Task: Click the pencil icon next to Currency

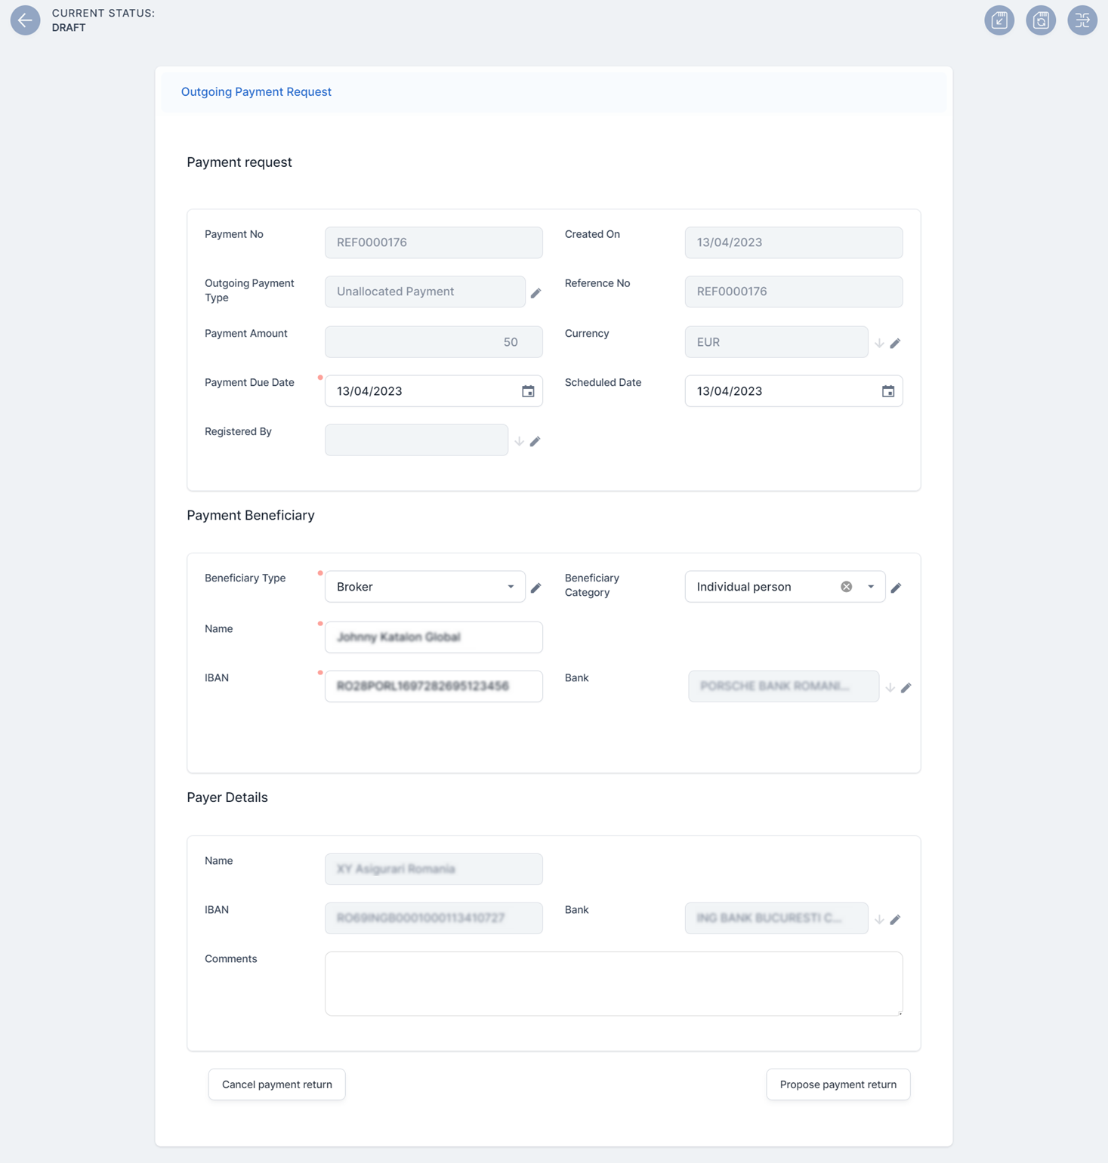Action: click(x=895, y=344)
